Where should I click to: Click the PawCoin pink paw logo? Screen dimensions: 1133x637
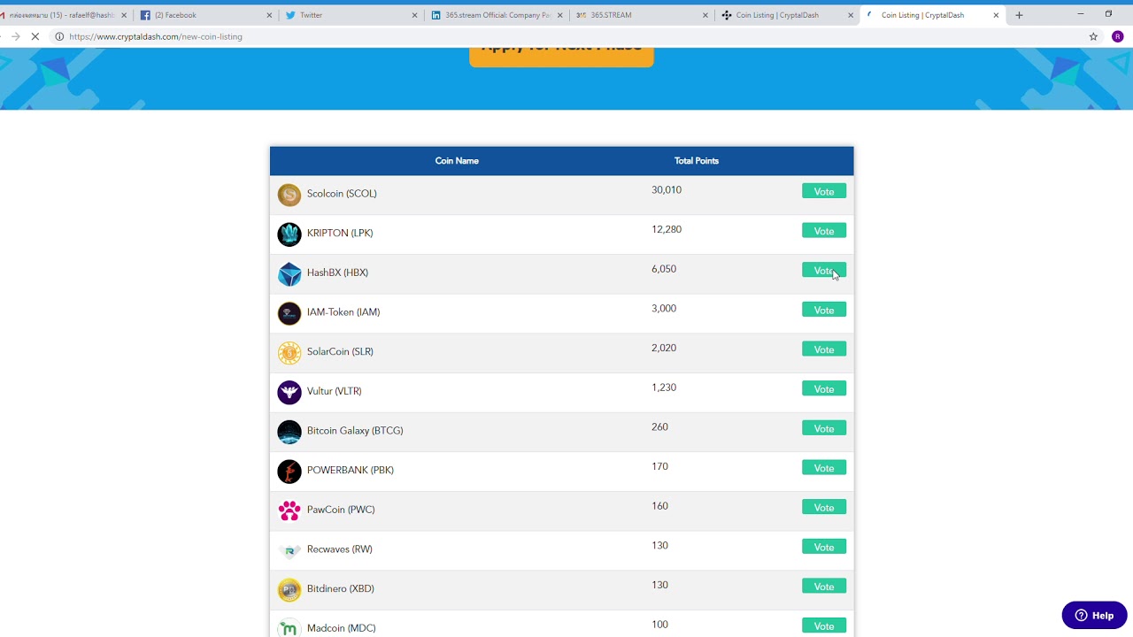coord(289,510)
